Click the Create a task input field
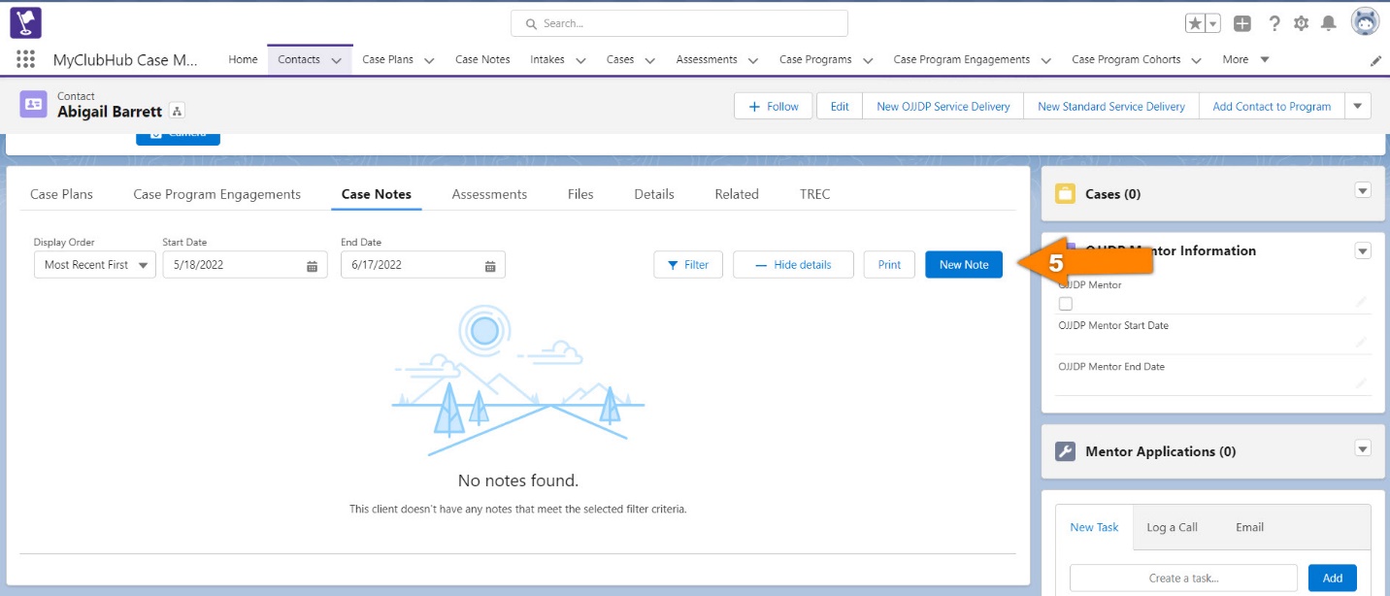 (x=1183, y=578)
